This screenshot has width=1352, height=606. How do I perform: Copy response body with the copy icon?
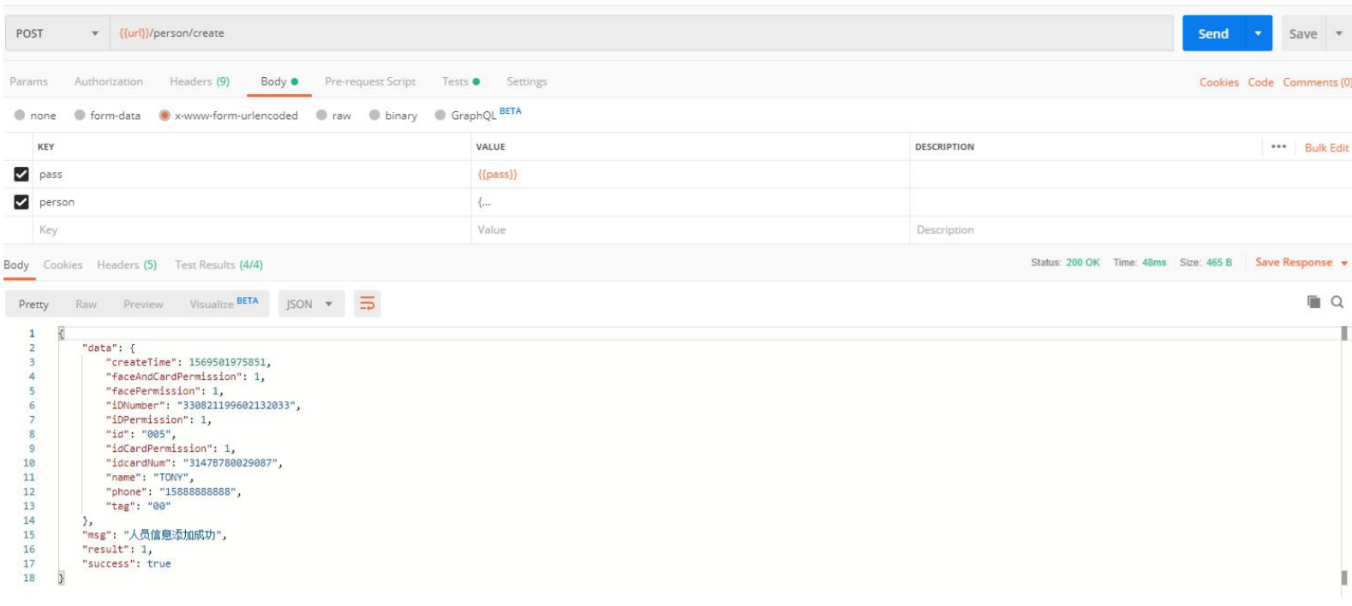coord(1313,302)
